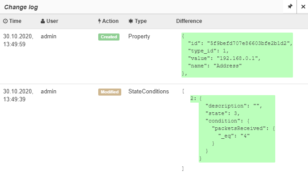Close the Change log panel

coord(303,7)
